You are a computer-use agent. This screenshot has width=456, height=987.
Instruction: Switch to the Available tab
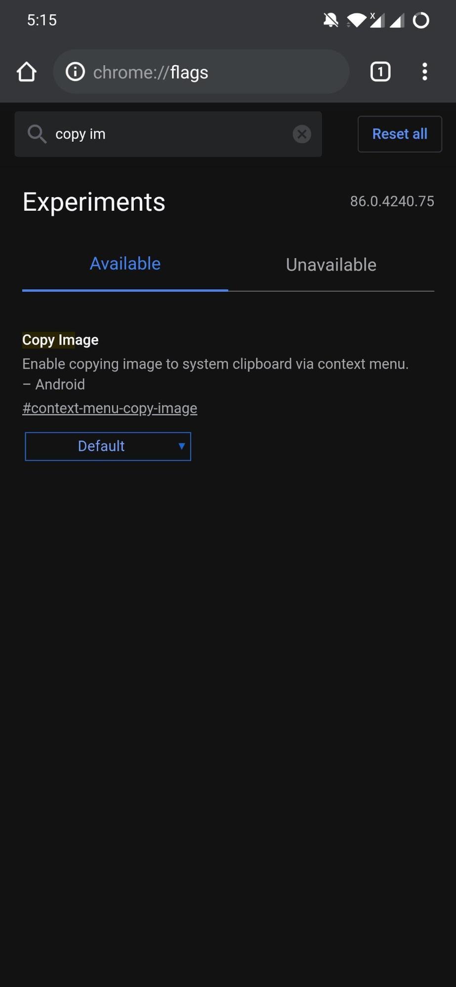[125, 264]
